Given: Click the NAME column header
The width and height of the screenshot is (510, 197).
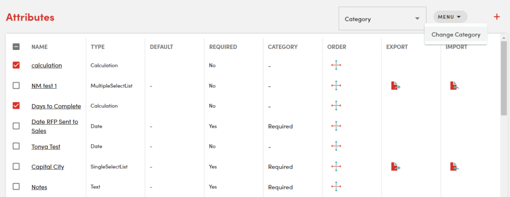Looking at the screenshot, I should coord(39,47).
